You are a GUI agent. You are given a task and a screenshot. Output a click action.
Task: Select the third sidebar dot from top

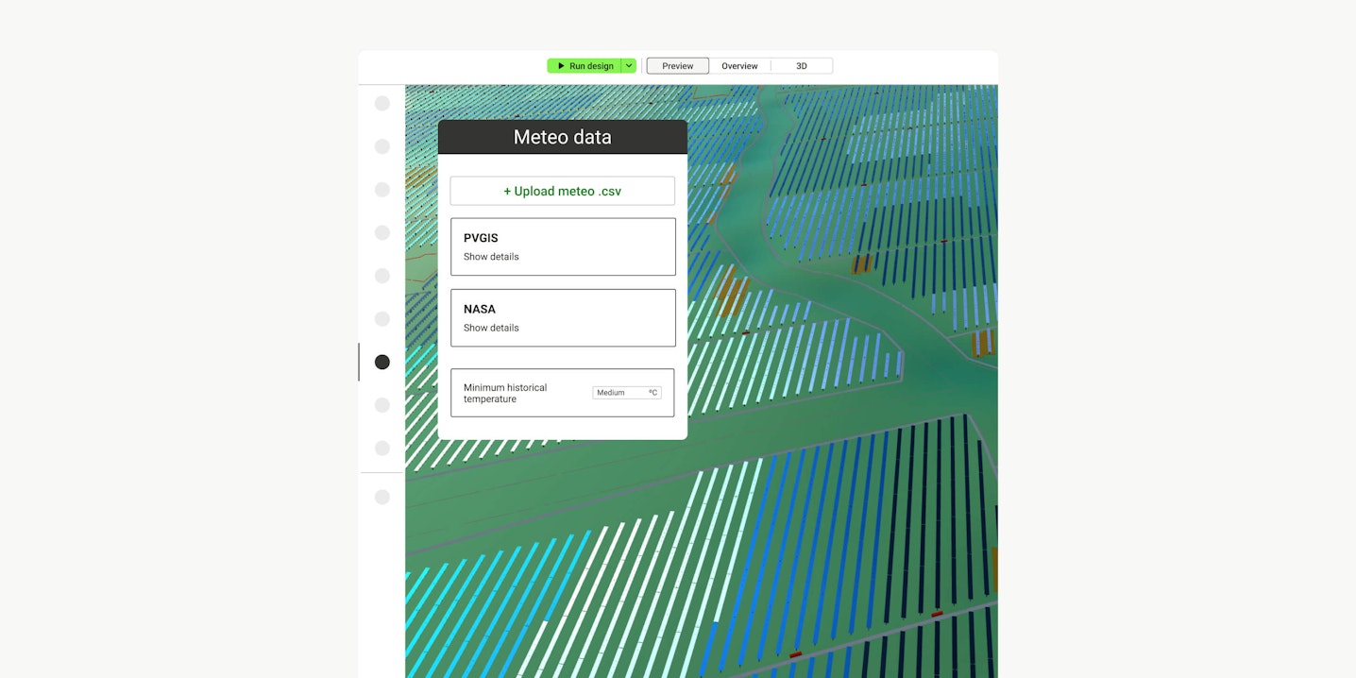(382, 190)
